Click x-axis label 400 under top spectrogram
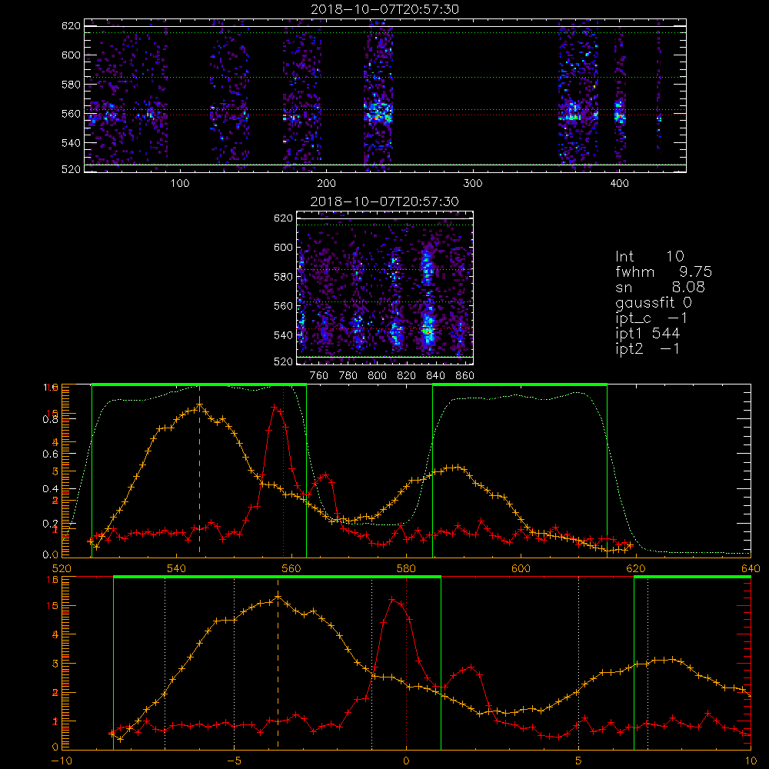The width and height of the screenshot is (769, 769). point(619,184)
